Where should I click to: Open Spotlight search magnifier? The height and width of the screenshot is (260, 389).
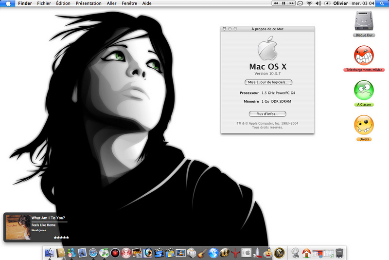click(x=382, y=3)
